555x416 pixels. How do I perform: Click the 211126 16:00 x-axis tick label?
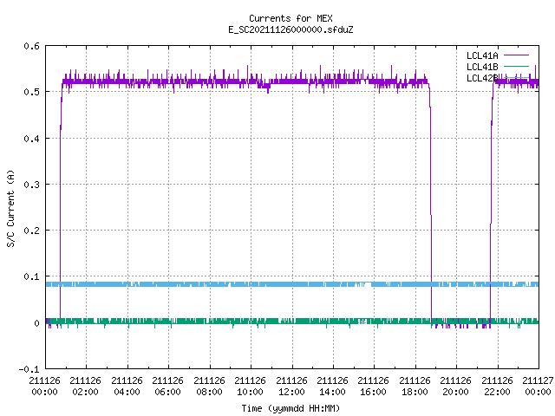374,386
